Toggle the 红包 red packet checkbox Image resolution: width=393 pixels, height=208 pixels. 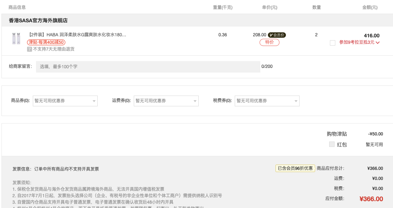pyautogui.click(x=332, y=144)
